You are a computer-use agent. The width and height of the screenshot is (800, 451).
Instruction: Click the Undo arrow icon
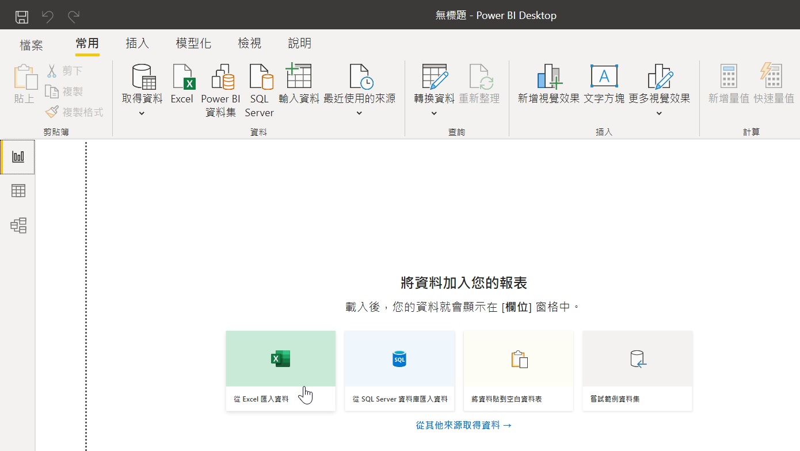click(x=48, y=16)
